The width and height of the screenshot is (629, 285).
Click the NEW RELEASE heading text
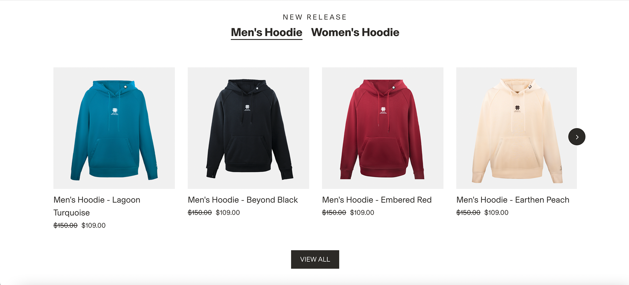point(315,17)
